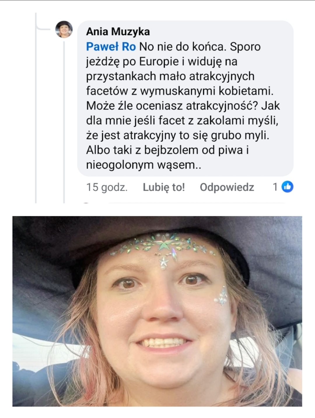Click the blue thumbs-up reaction icon
315x418 pixels.
pyautogui.click(x=287, y=187)
